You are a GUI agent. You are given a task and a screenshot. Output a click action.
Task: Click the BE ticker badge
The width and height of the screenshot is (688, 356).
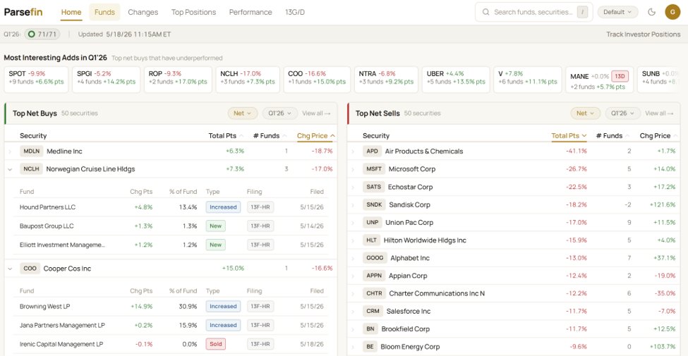tap(370, 347)
